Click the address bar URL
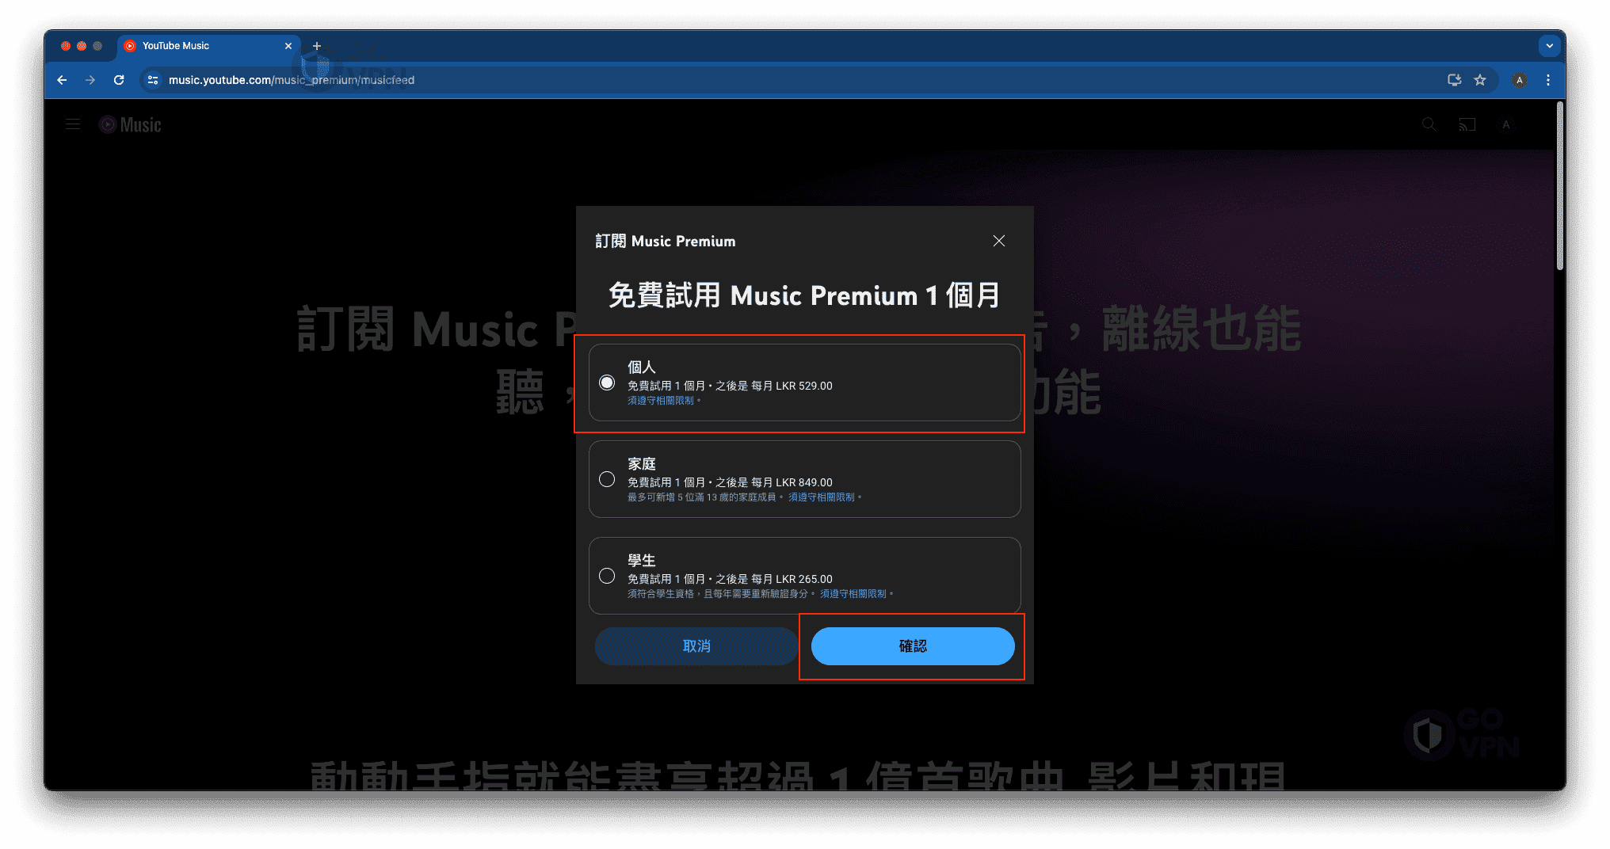Screen dimensions: 1610x849 (292, 80)
